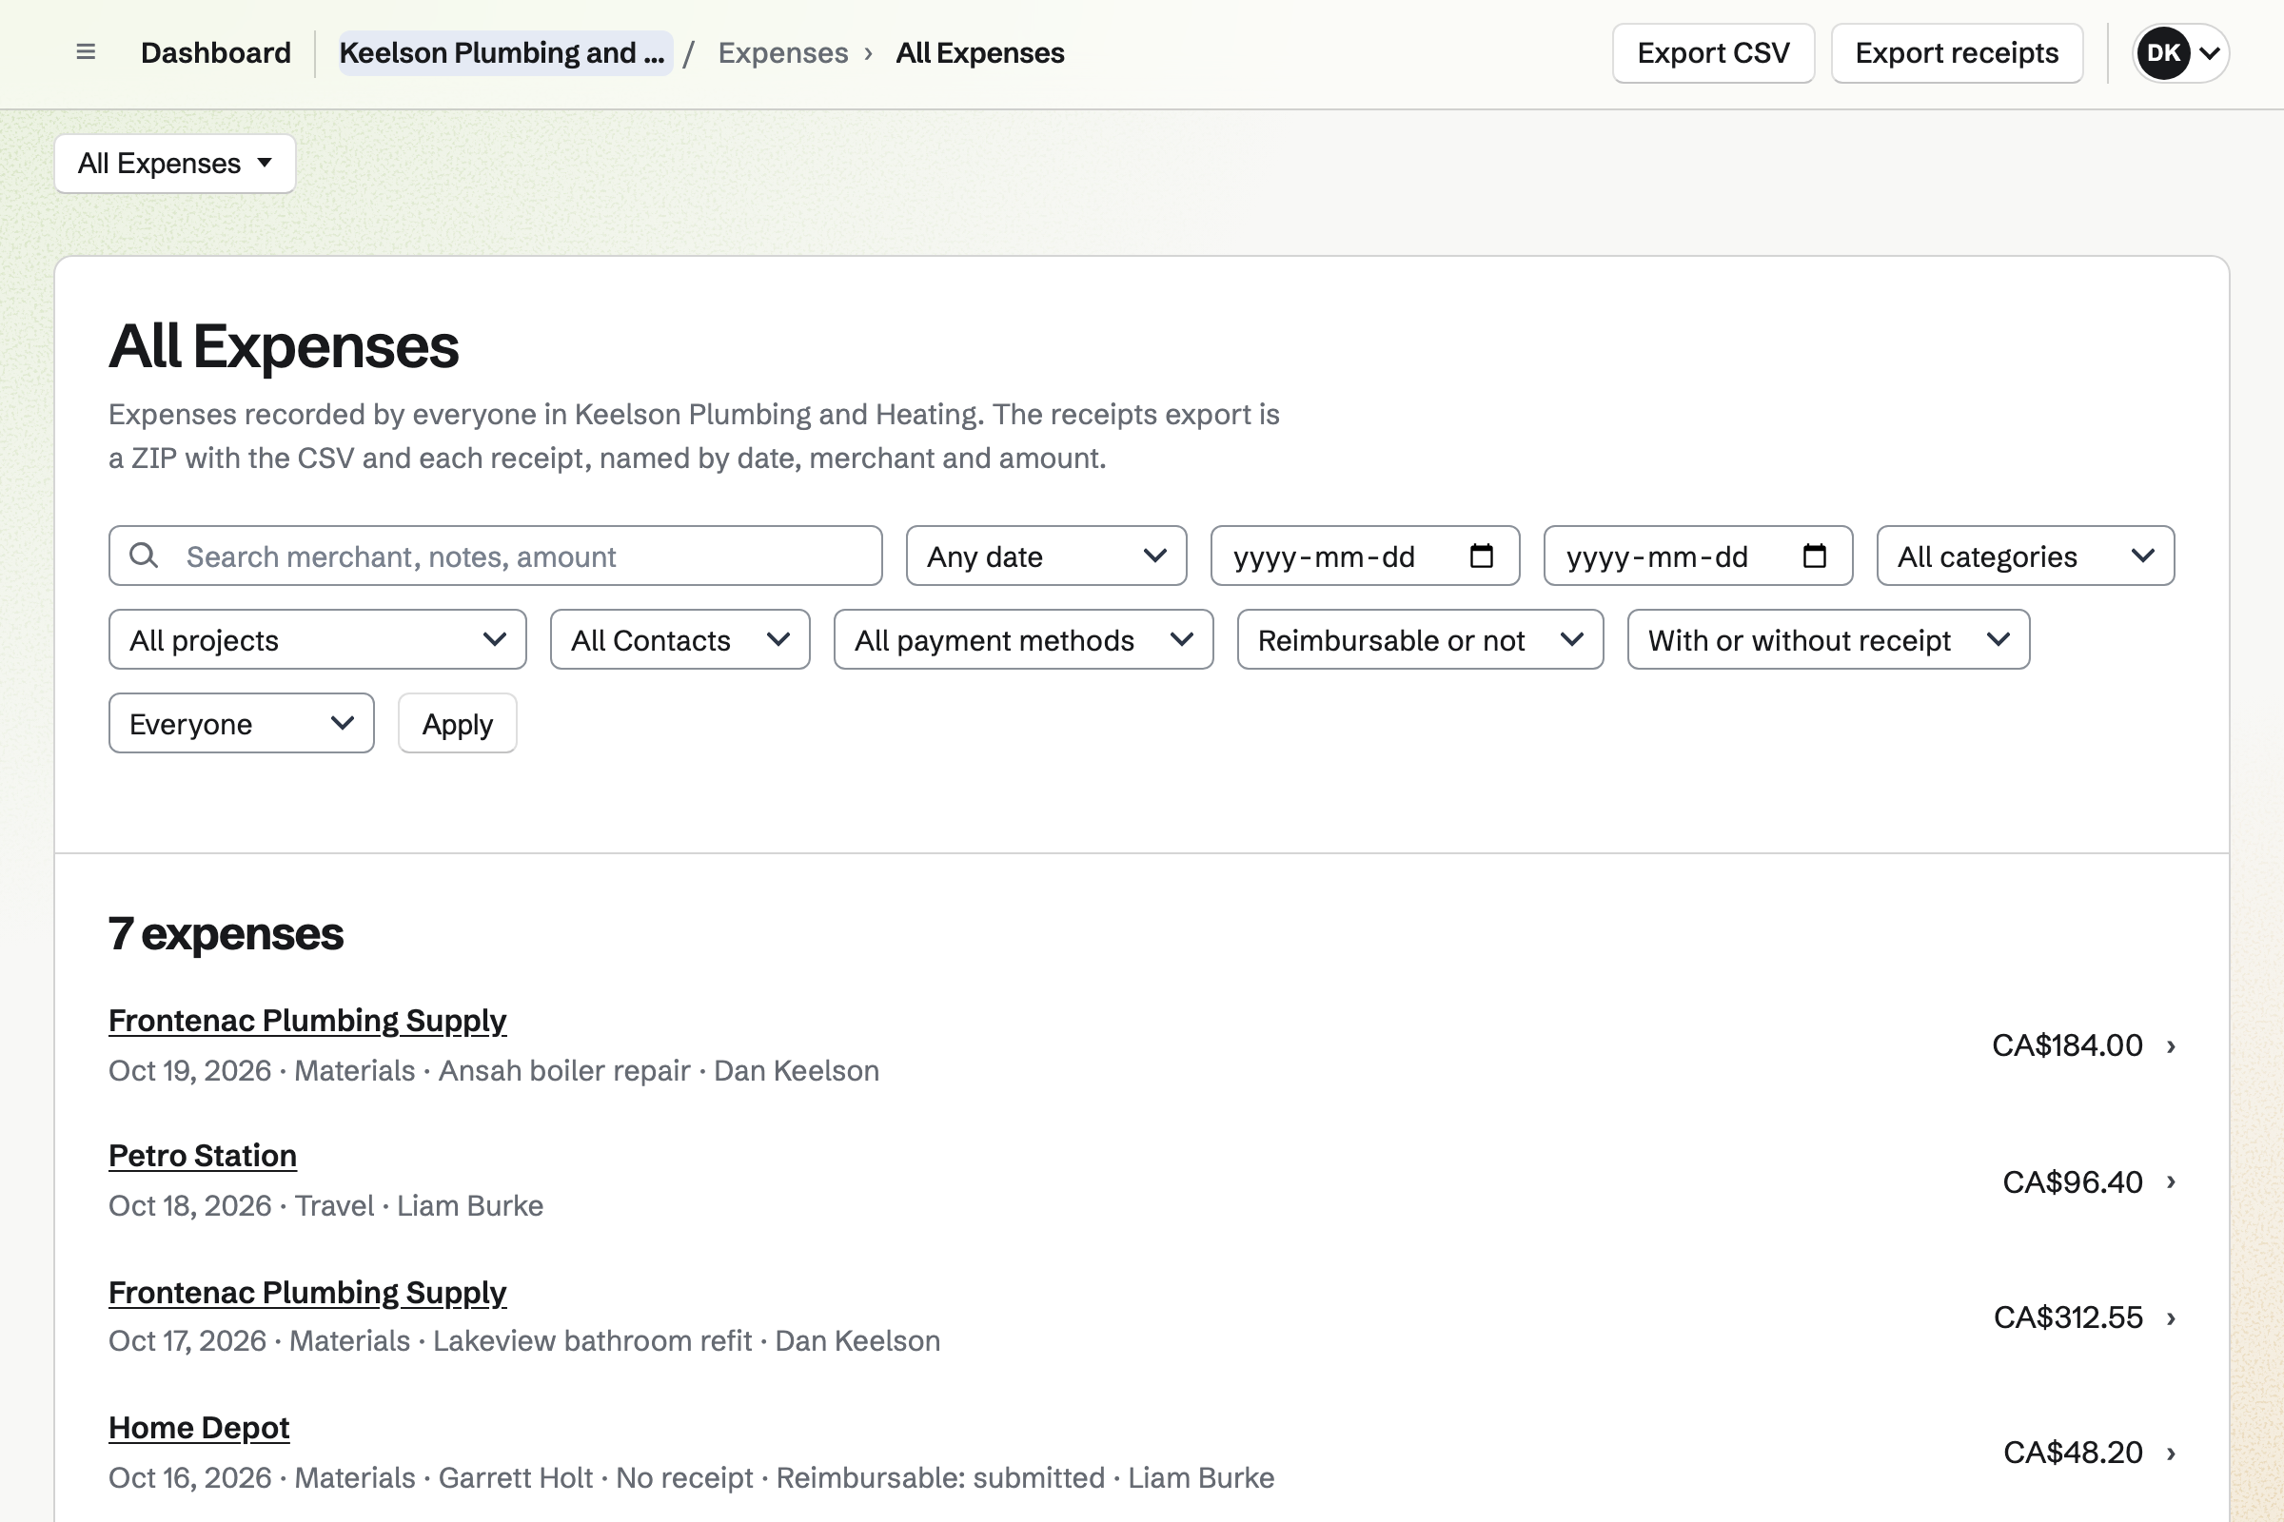Open the hamburger sidebar menu icon
This screenshot has height=1522, width=2284.
pos(86,52)
